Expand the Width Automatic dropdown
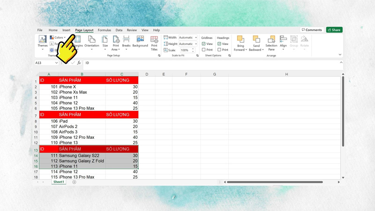 coord(196,38)
